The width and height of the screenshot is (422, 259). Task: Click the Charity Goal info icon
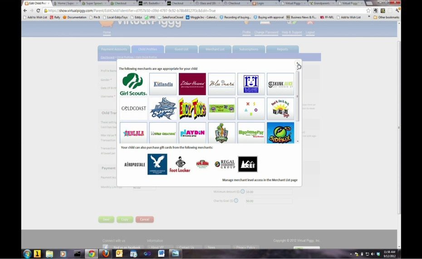click(236, 200)
